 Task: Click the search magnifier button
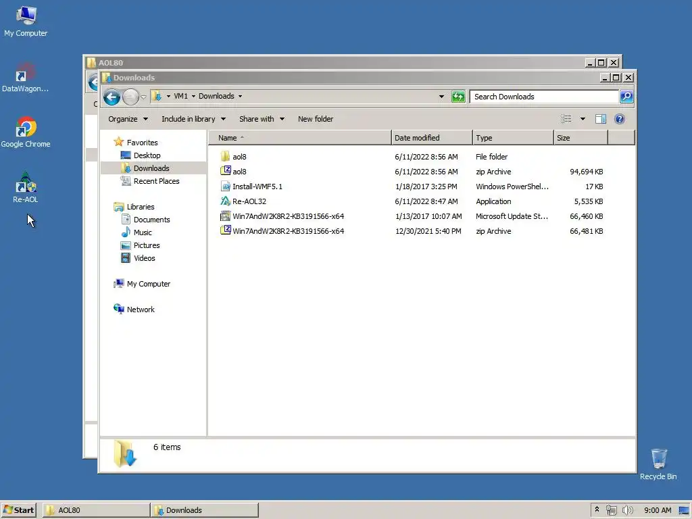pyautogui.click(x=626, y=96)
